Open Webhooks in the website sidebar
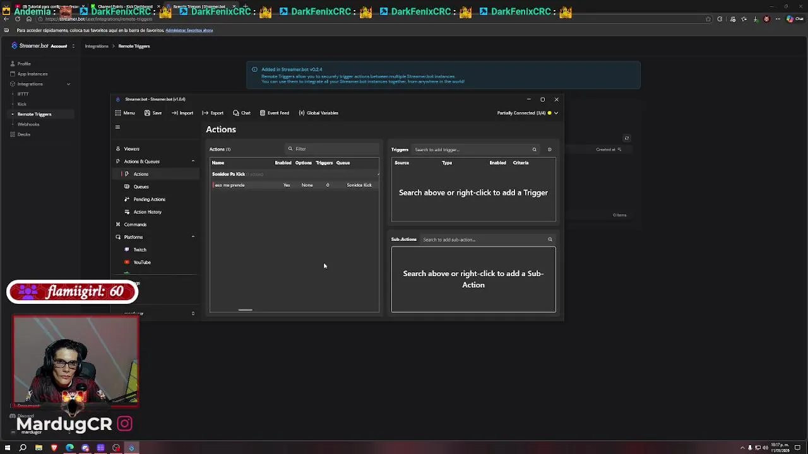Image resolution: width=808 pixels, height=454 pixels. (28, 124)
